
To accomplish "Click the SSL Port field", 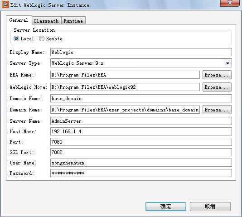I will [141, 152].
